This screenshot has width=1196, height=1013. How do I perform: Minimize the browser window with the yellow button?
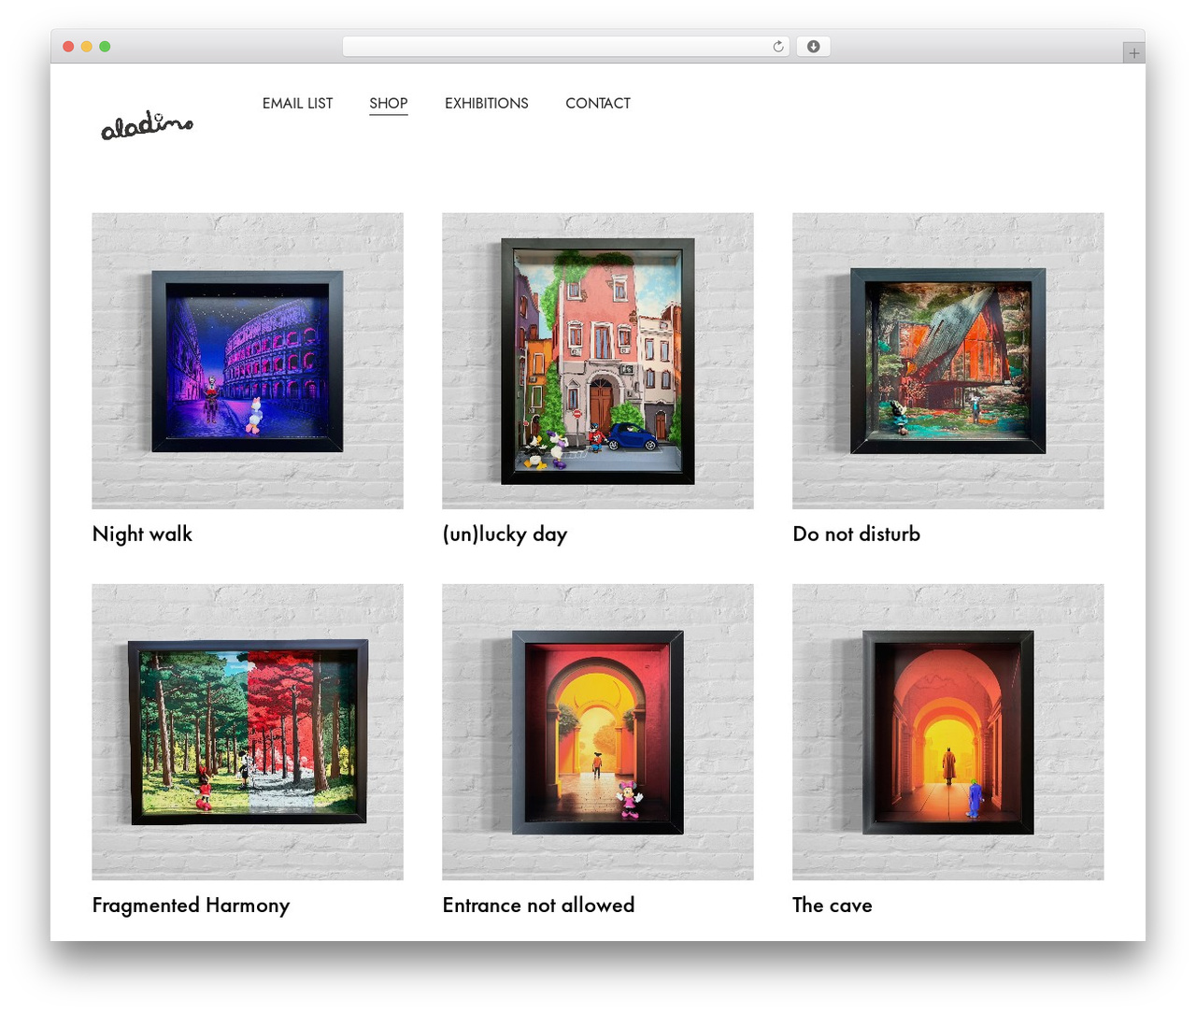click(86, 47)
